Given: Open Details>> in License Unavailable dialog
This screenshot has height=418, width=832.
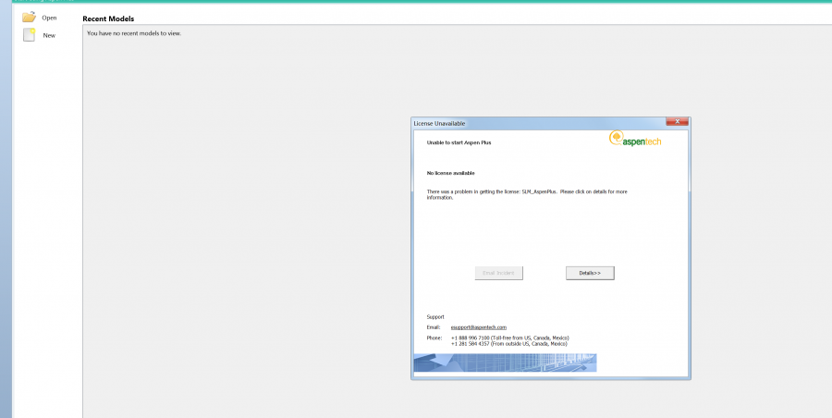Looking at the screenshot, I should tap(590, 273).
